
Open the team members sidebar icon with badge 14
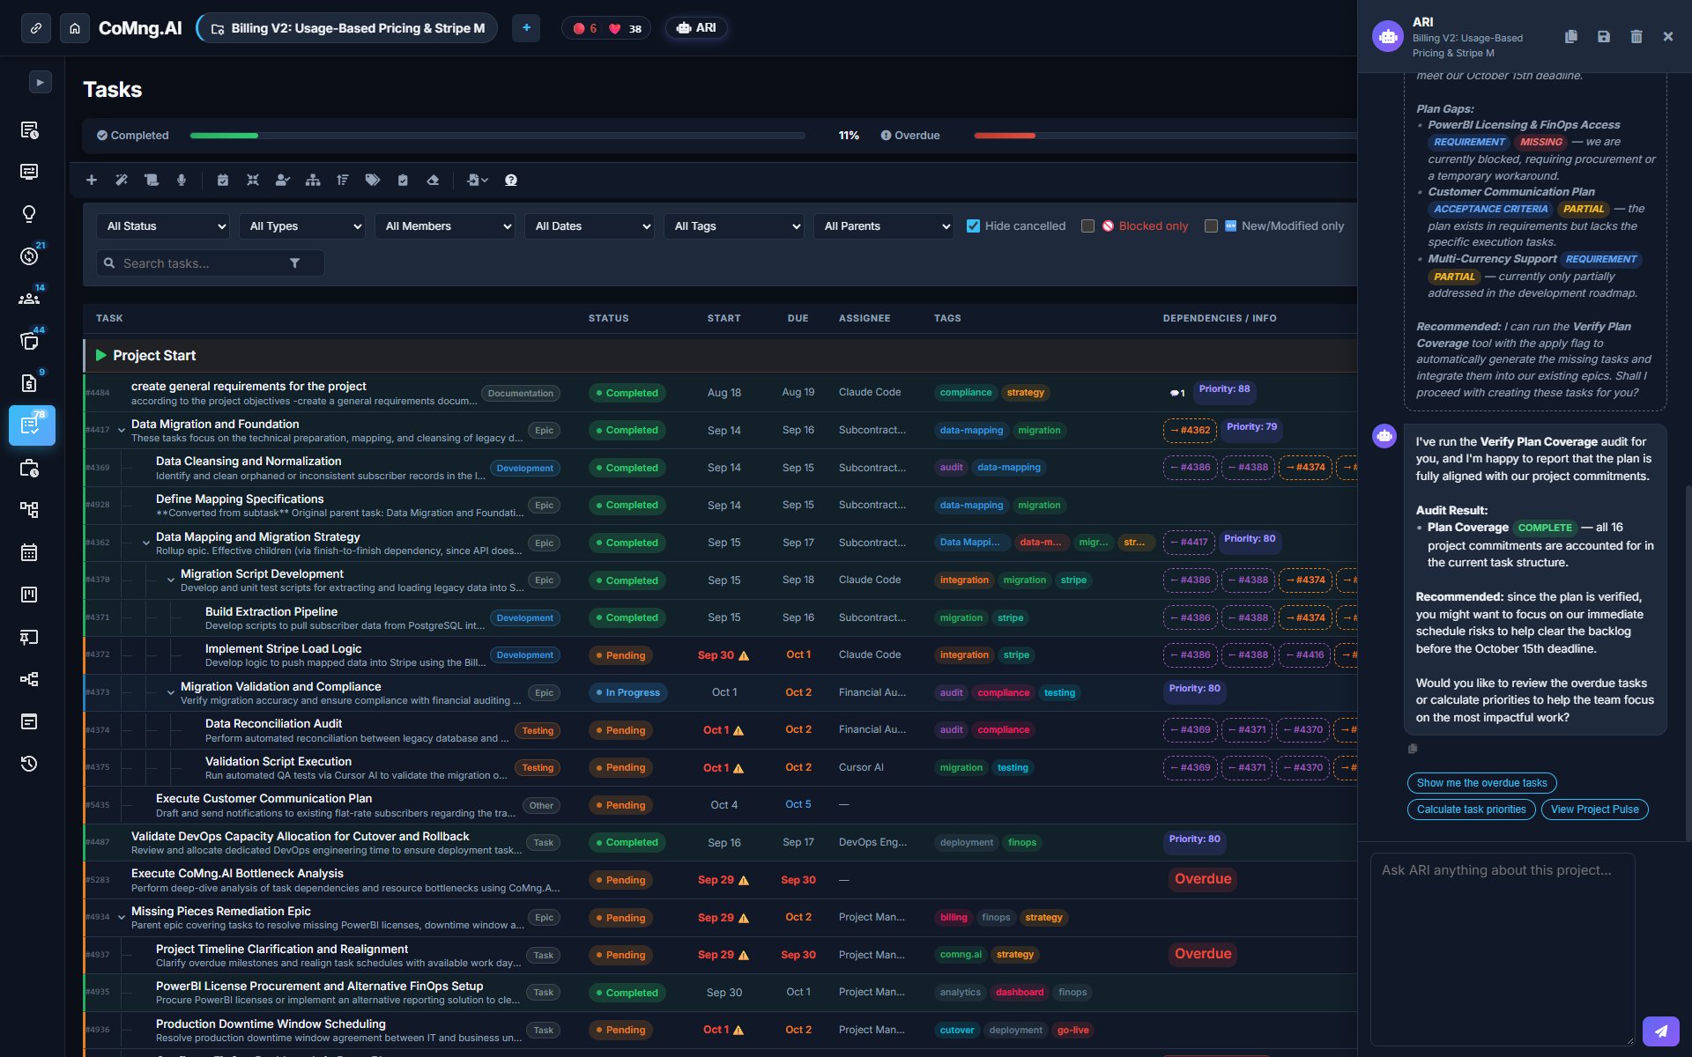29,299
